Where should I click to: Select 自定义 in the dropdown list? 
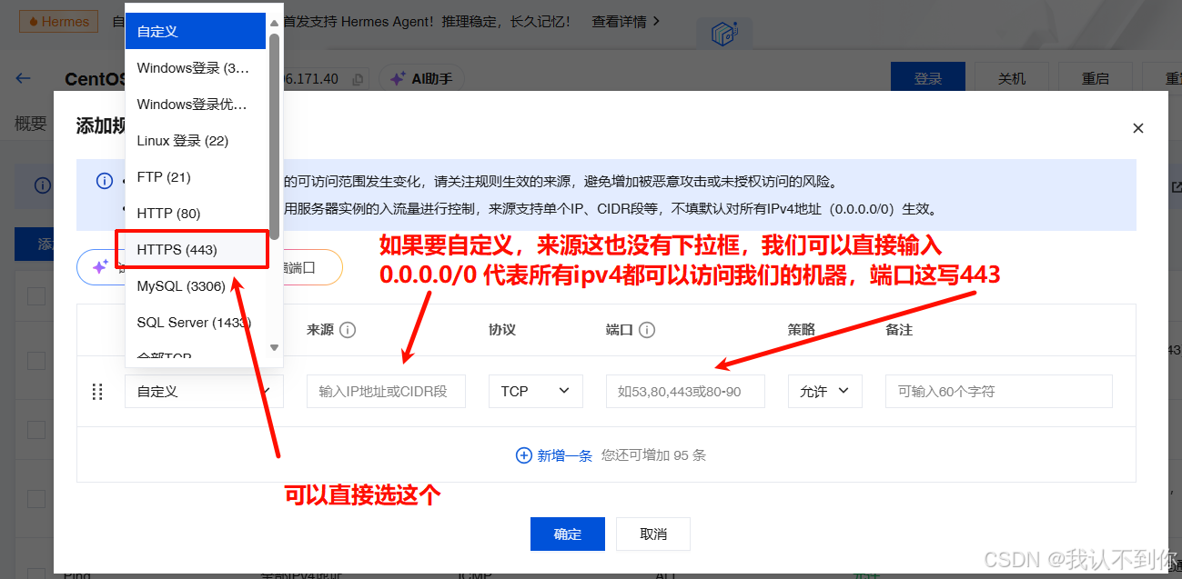point(196,31)
